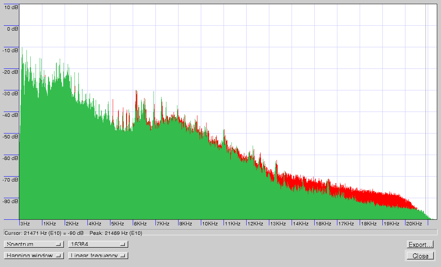Click the -80 dB amplitude axis label
The width and height of the screenshot is (441, 267).
tap(11, 201)
